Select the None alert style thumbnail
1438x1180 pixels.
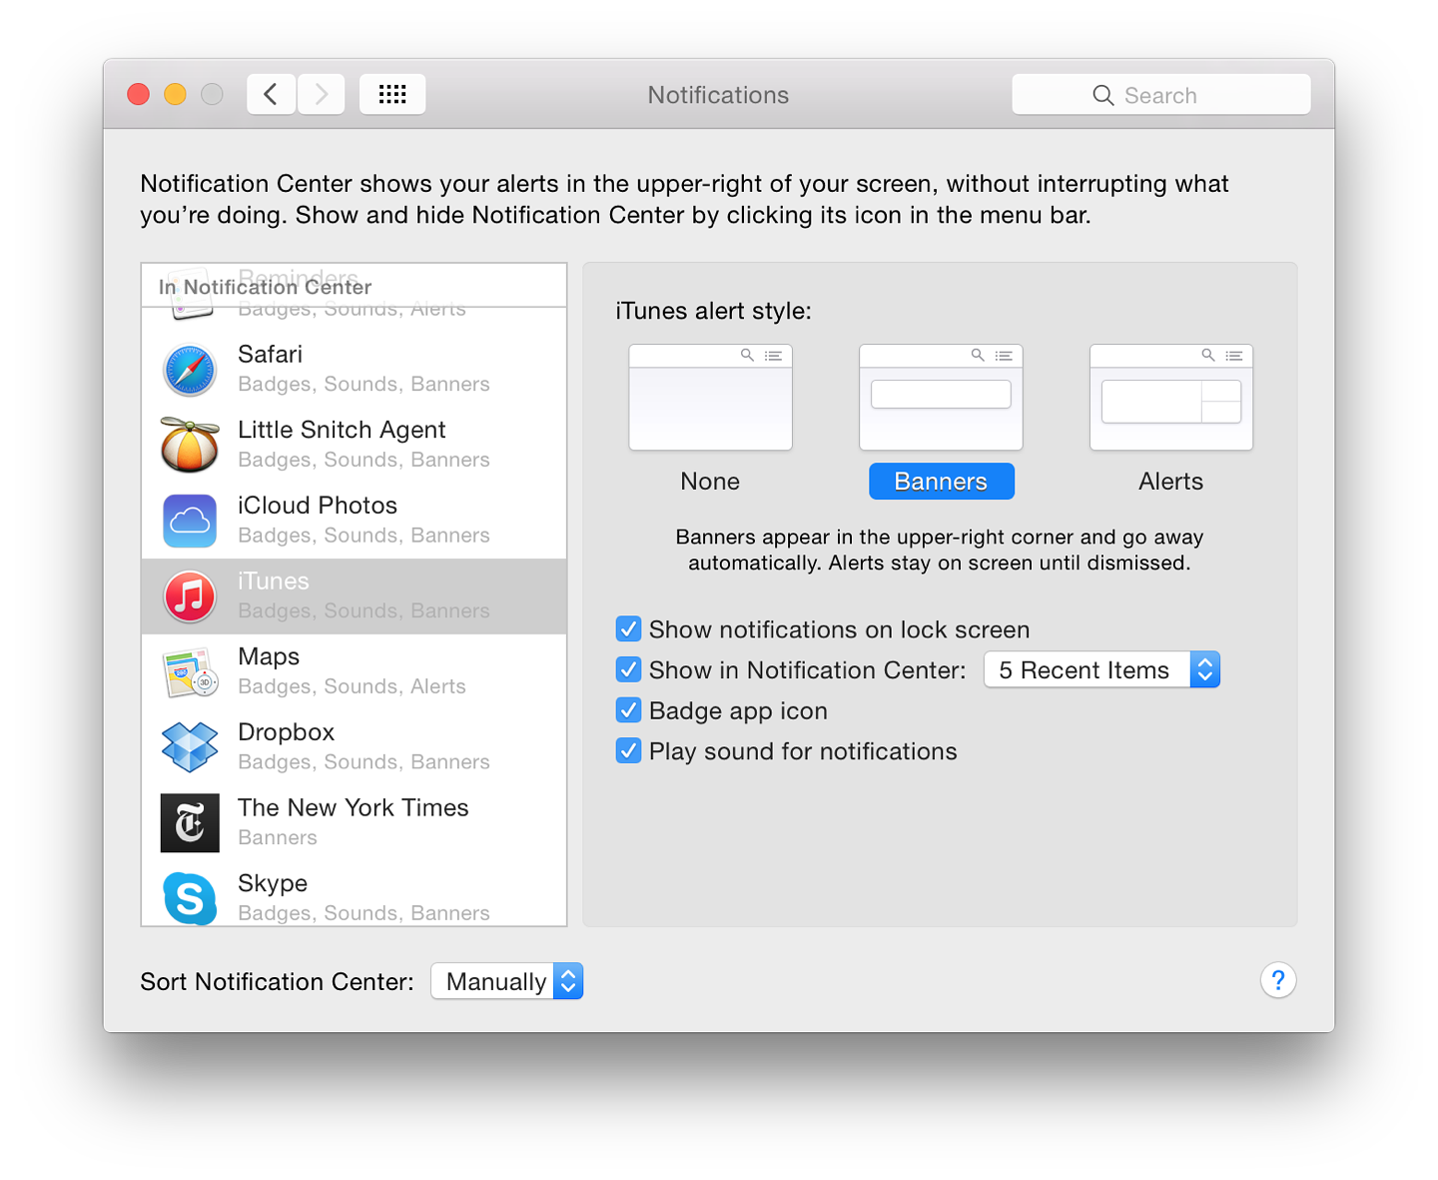tap(710, 398)
